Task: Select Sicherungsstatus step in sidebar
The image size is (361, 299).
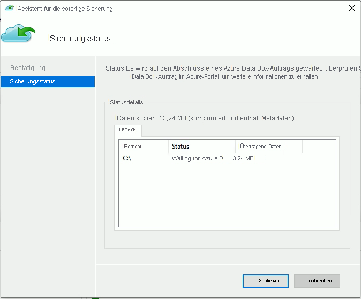Action: pyautogui.click(x=33, y=81)
